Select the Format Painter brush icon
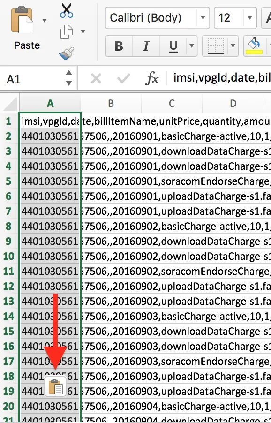The height and width of the screenshot is (423, 271). pos(67,53)
